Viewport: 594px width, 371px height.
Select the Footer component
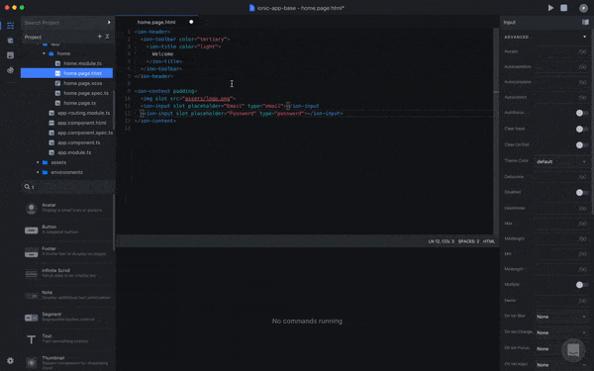click(67, 251)
